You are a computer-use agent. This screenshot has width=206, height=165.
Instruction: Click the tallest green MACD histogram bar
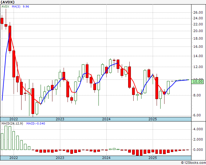[x=6, y=138]
